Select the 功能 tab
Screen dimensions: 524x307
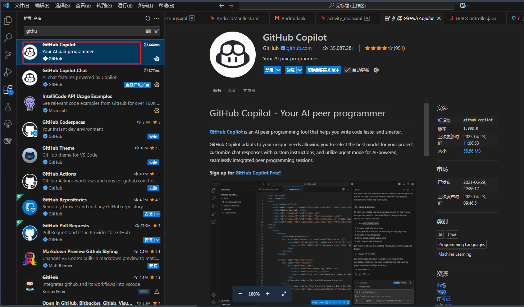[x=232, y=90]
